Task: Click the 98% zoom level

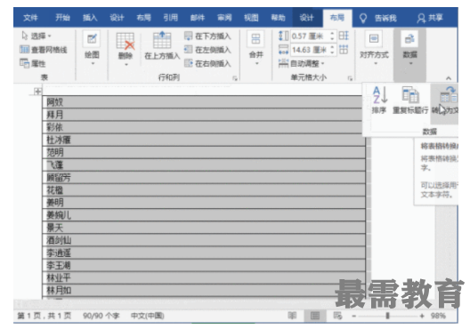Action: click(438, 316)
